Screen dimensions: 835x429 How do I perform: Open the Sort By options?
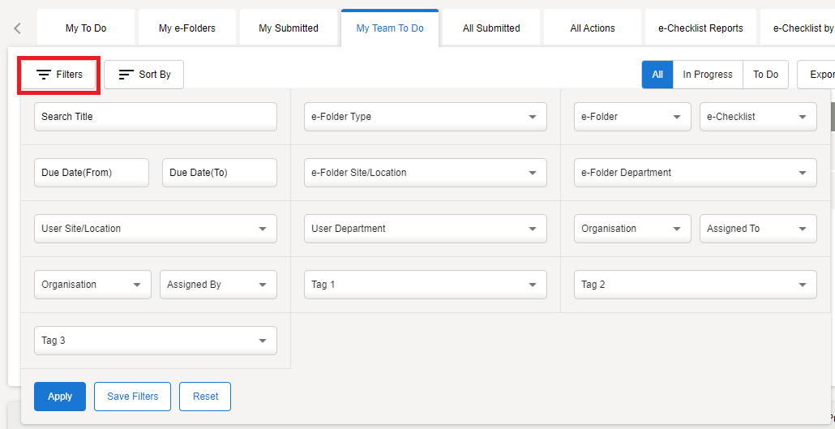point(144,75)
